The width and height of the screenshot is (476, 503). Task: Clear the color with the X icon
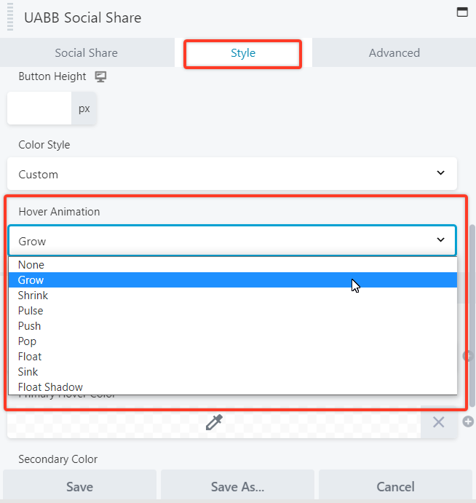(438, 422)
